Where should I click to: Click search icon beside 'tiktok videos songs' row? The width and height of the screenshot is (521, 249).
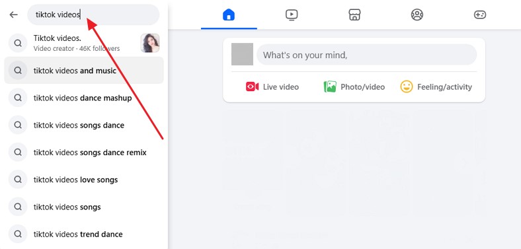click(x=18, y=207)
